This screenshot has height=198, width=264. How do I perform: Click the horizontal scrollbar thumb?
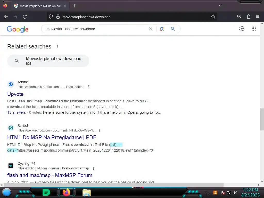click(x=114, y=185)
